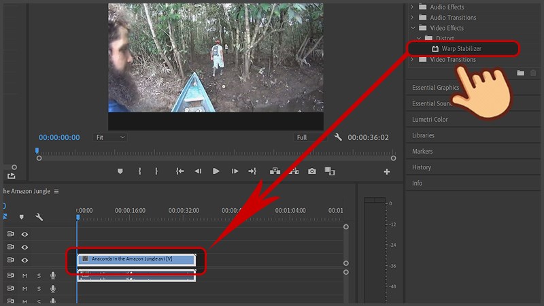The height and width of the screenshot is (306, 544).
Task: Solo the audio track containing the clip
Action: 39,275
